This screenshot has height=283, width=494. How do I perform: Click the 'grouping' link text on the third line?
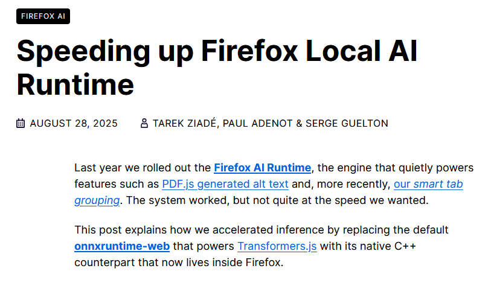[x=97, y=200]
